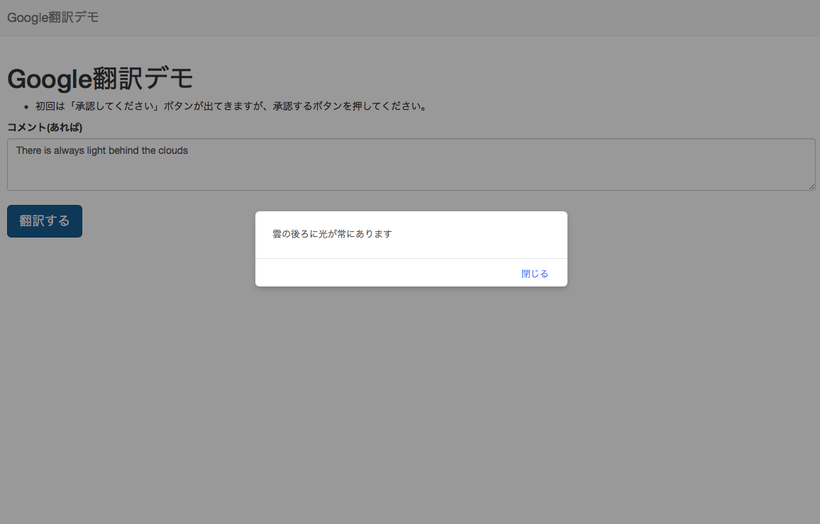Close the translation result dialog via 閉じる
The width and height of the screenshot is (820, 524).
534,274
